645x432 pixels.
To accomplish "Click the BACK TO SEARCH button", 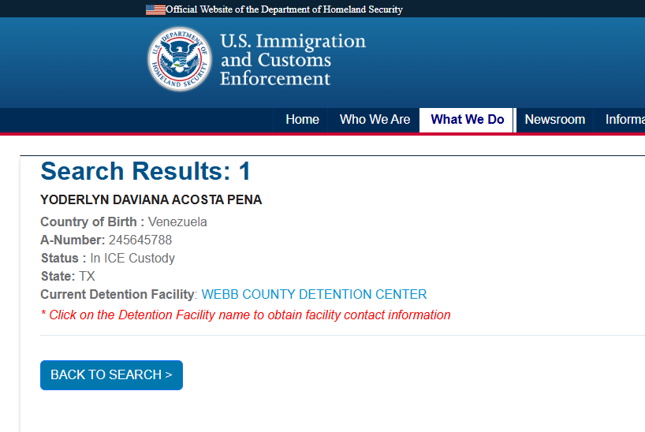I will pos(111,374).
